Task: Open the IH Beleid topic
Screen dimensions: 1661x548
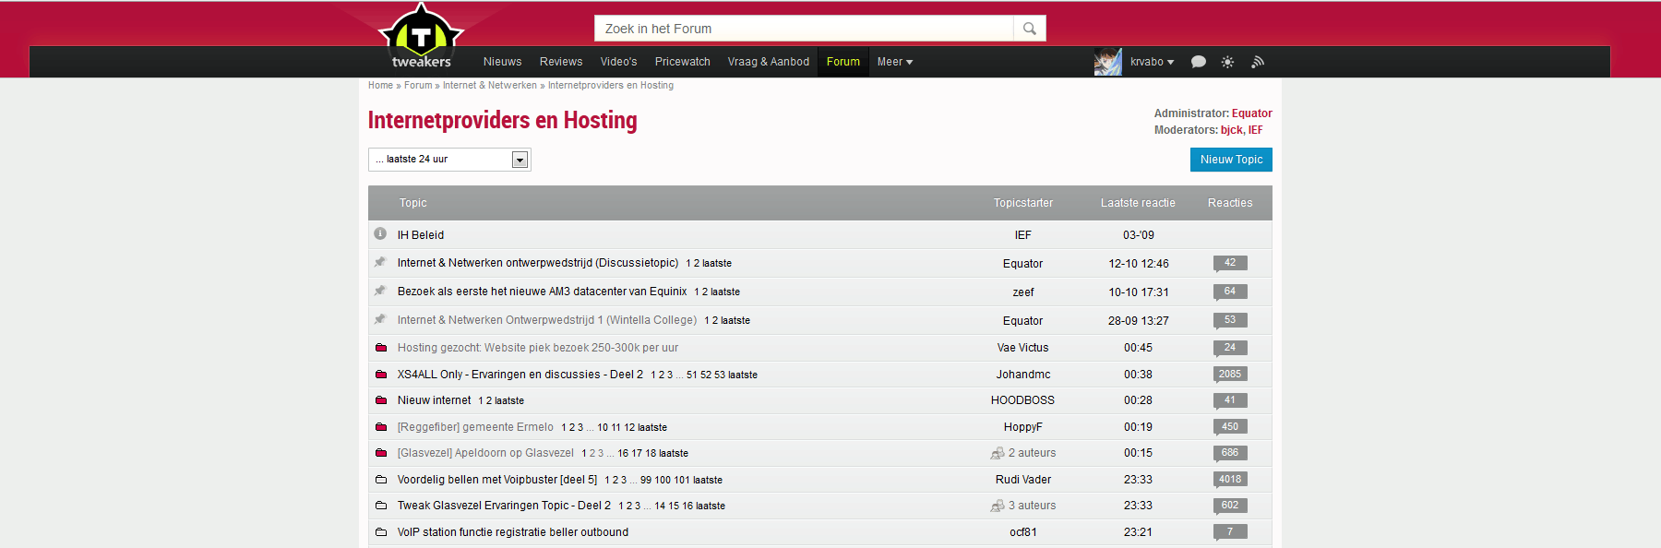Action: 421,235
